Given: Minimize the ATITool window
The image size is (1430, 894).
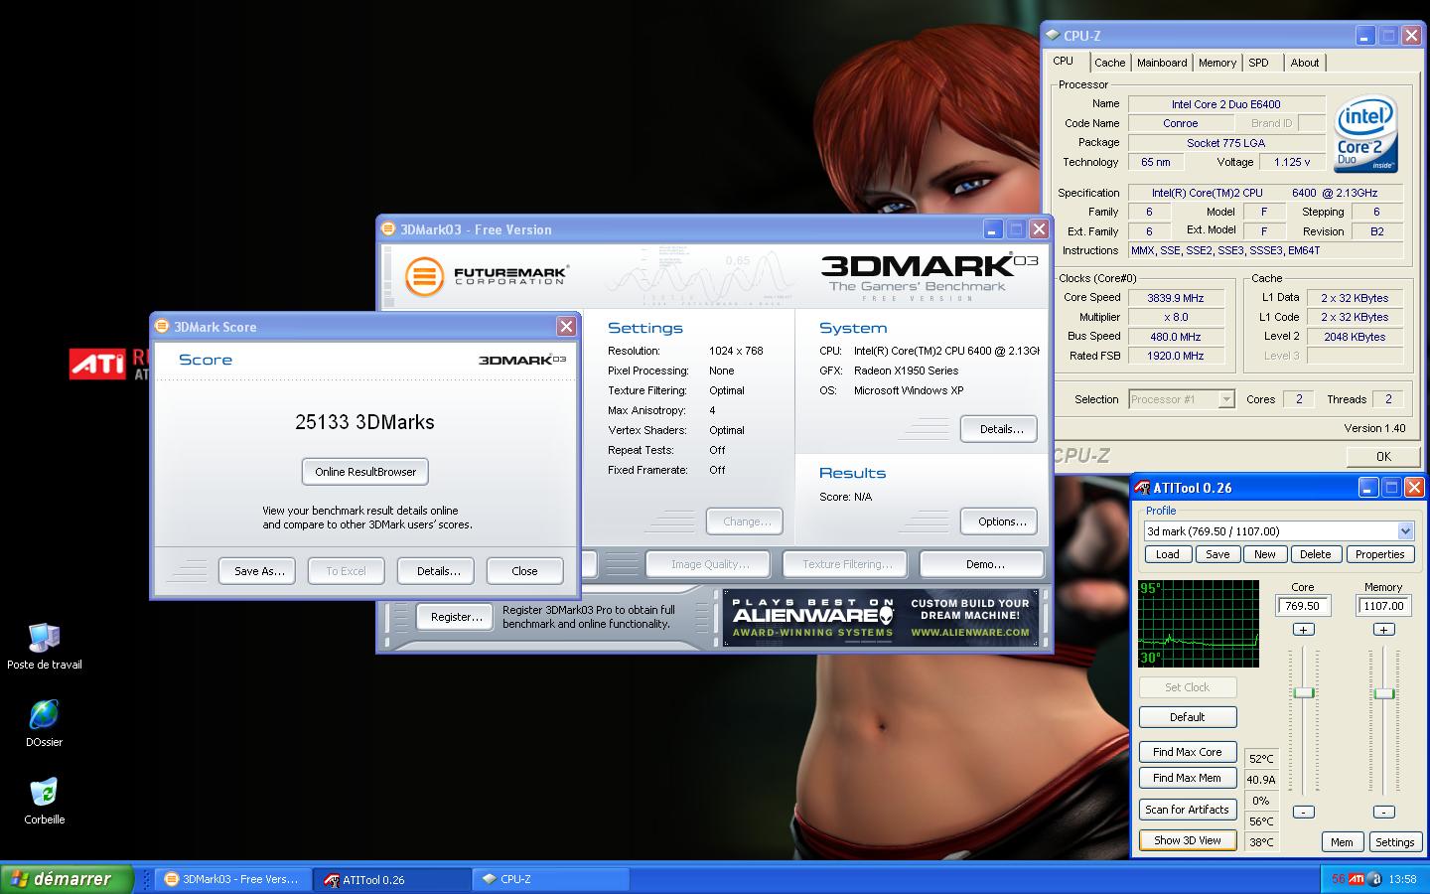Looking at the screenshot, I should click(1368, 487).
